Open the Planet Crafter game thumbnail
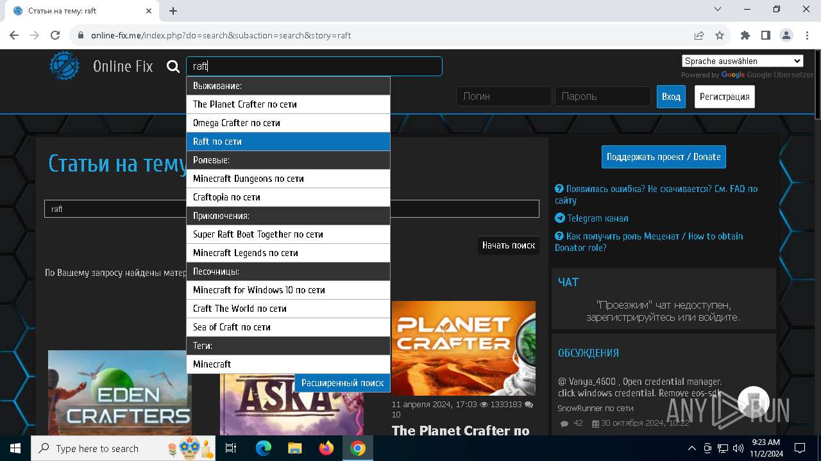The image size is (821, 461). 464,348
